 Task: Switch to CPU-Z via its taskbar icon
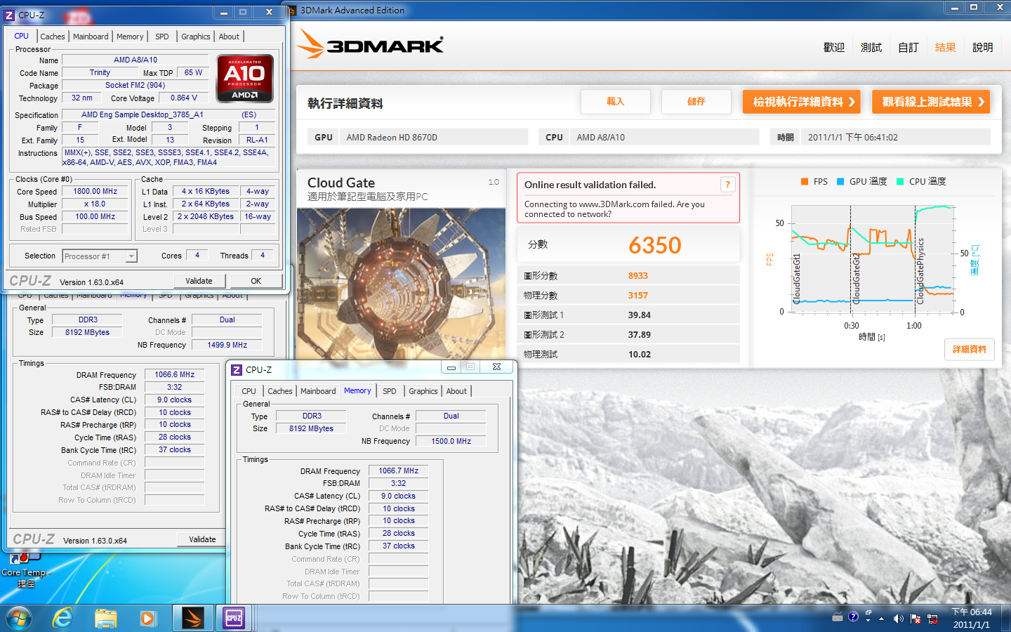(234, 618)
